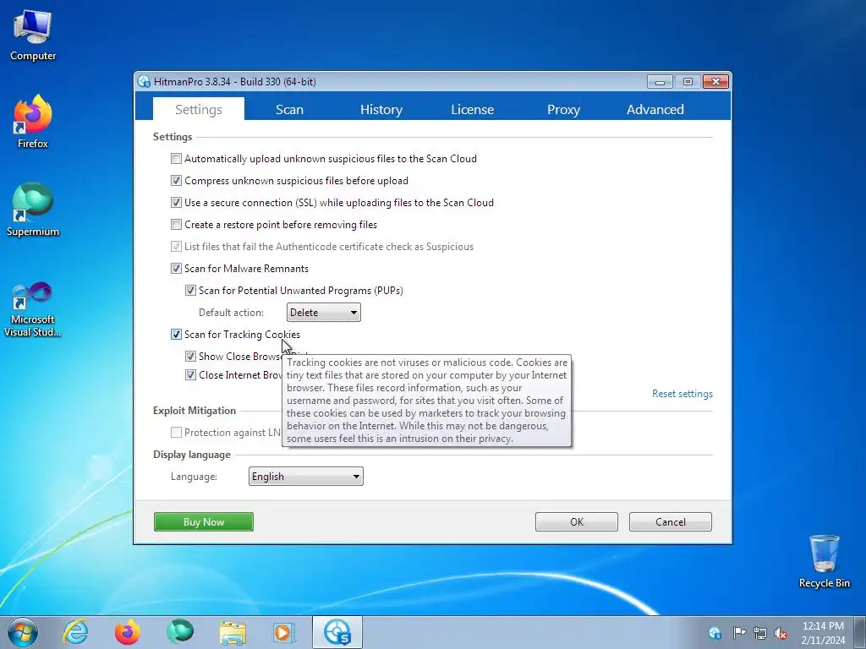866x649 pixels.
Task: Click the green Buy Now button
Action: coord(204,522)
